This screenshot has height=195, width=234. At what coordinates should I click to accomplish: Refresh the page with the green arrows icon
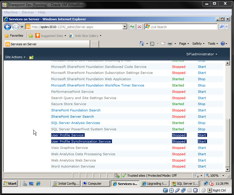click(x=132, y=27)
